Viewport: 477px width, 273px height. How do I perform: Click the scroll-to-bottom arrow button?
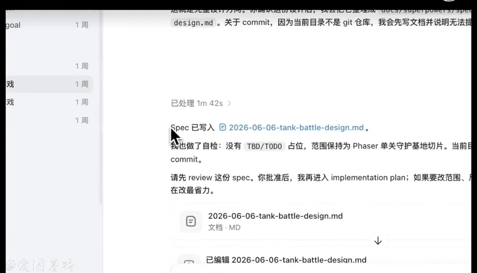(378, 241)
